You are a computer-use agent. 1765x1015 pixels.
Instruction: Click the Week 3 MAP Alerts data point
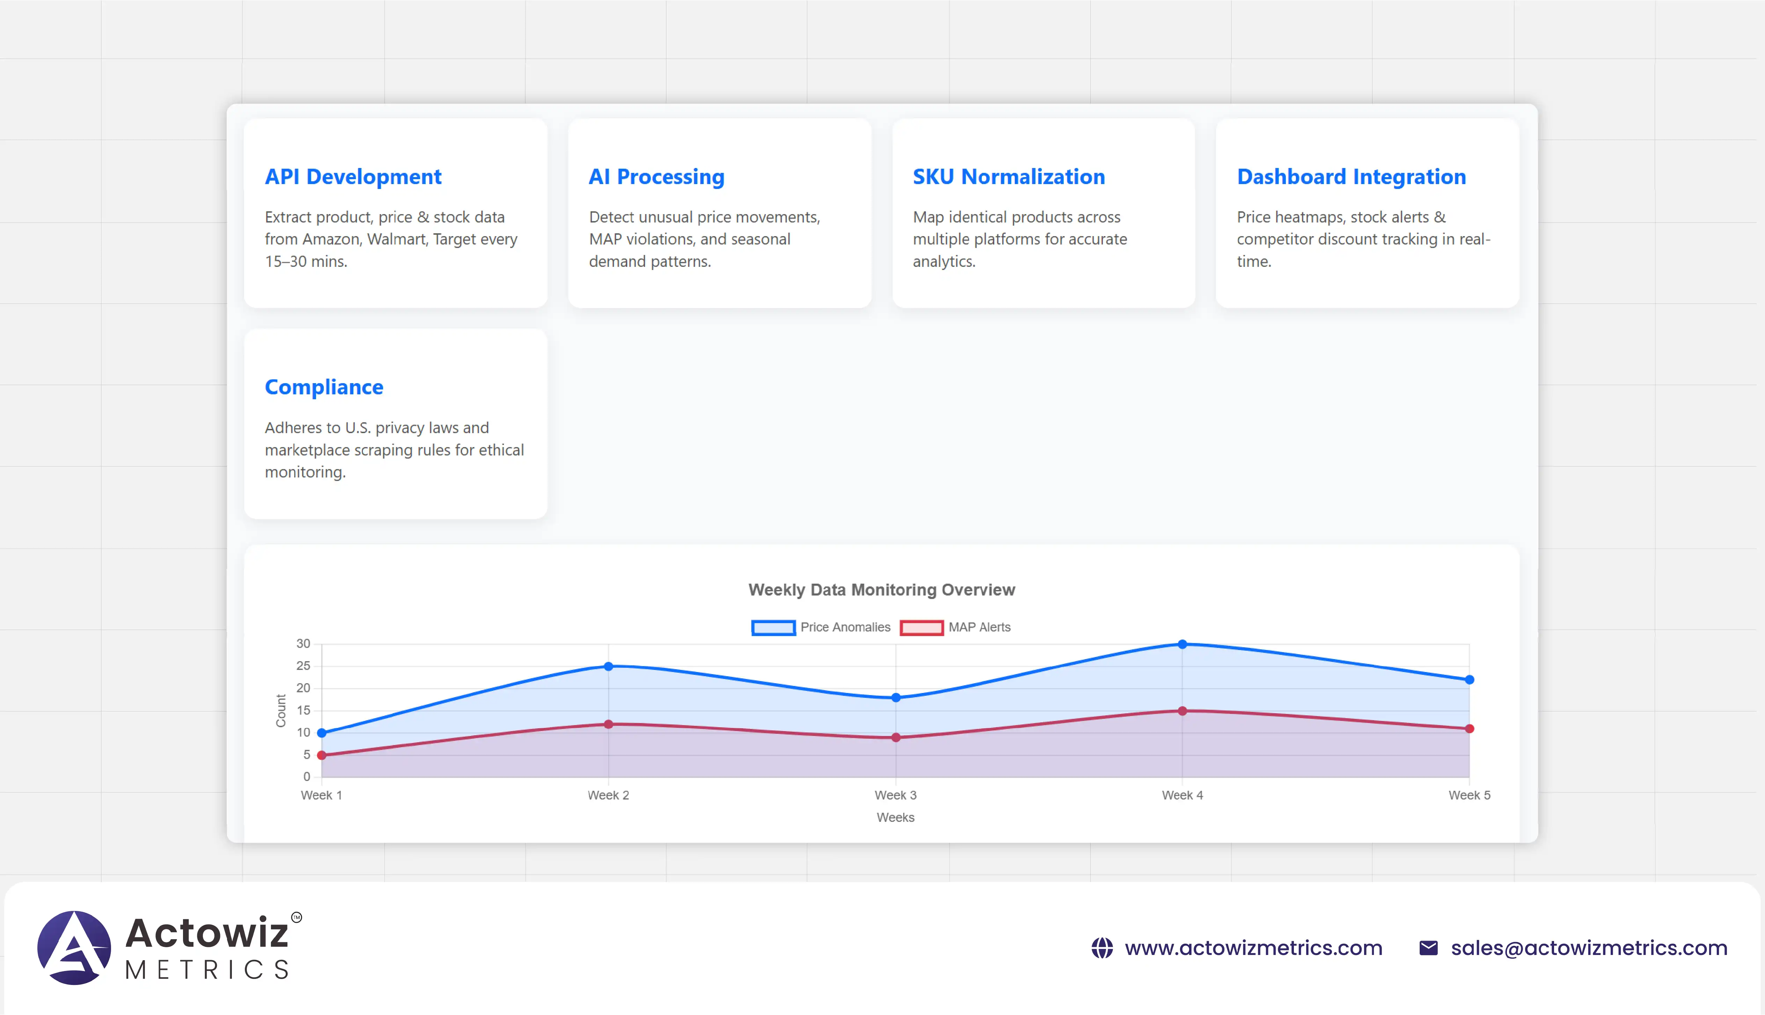click(896, 738)
